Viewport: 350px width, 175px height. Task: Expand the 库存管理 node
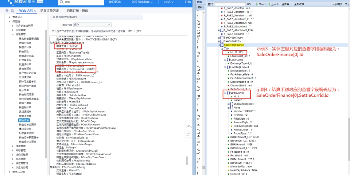click(13, 150)
